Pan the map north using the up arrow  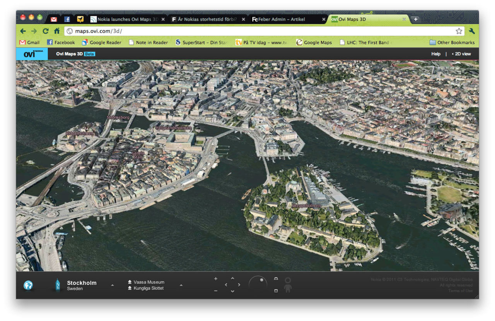[232, 278]
